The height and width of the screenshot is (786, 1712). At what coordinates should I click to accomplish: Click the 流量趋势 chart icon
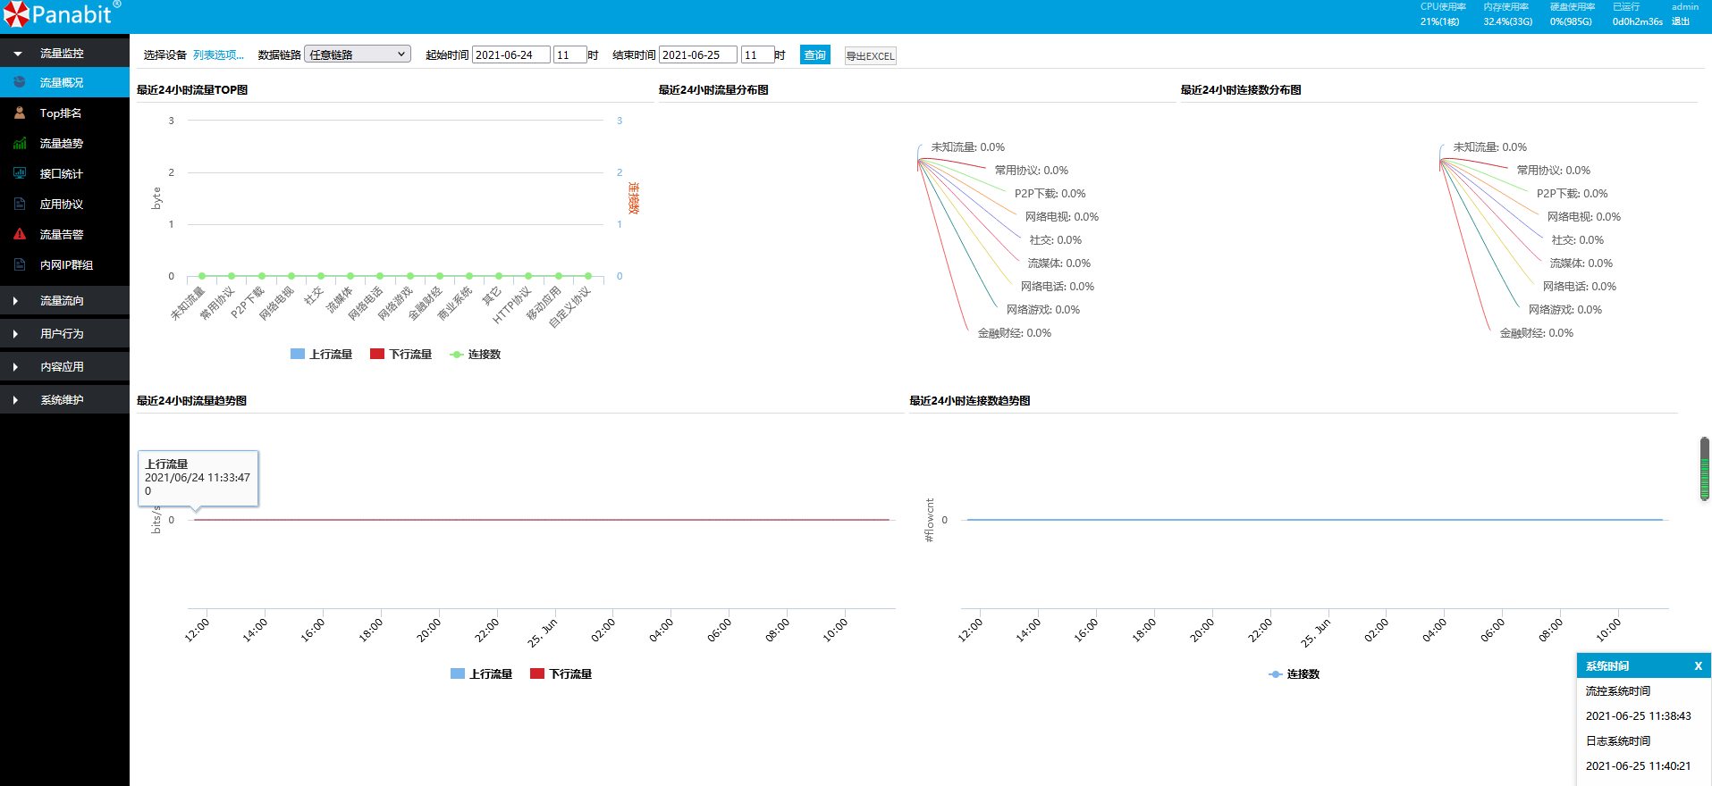(x=20, y=143)
